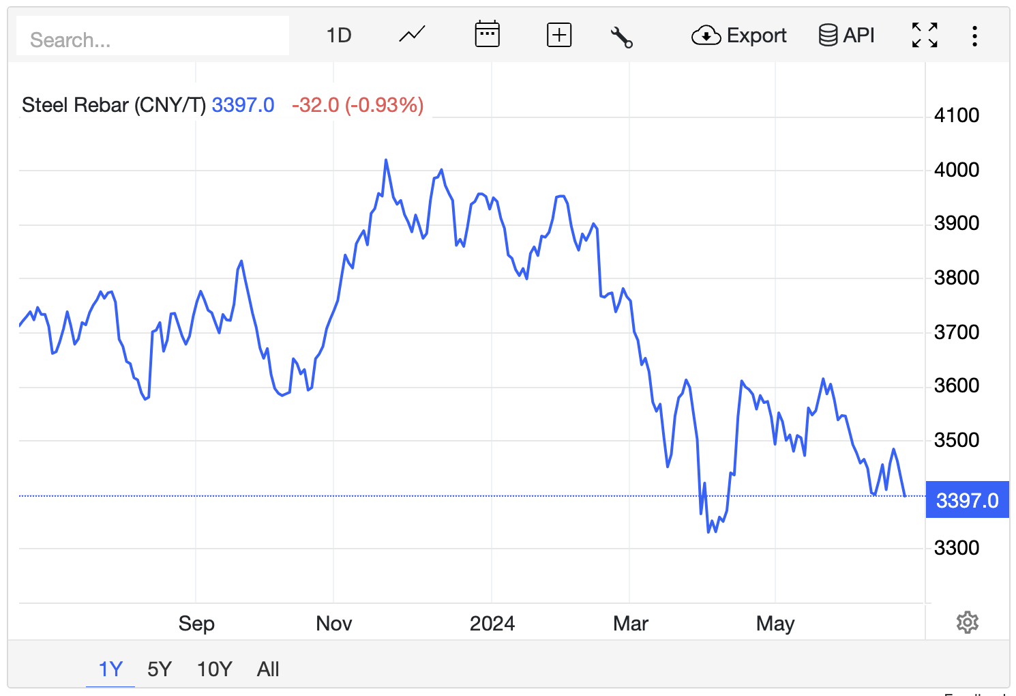Click the 4000 price axis label
Viewport: 1016px width, 696px height.
pyautogui.click(x=956, y=170)
